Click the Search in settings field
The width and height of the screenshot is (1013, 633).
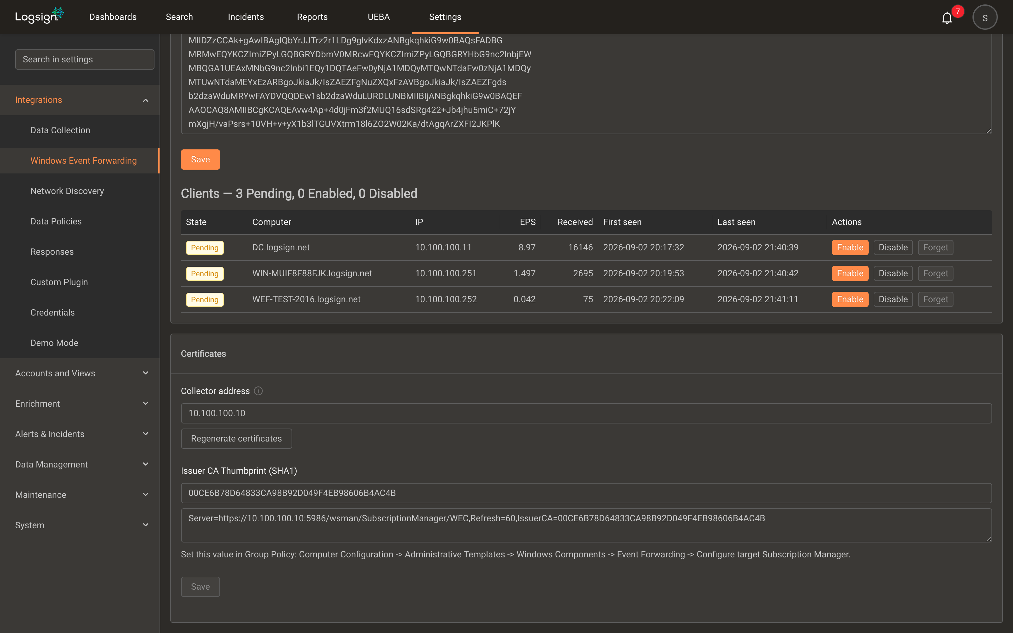pos(85,60)
